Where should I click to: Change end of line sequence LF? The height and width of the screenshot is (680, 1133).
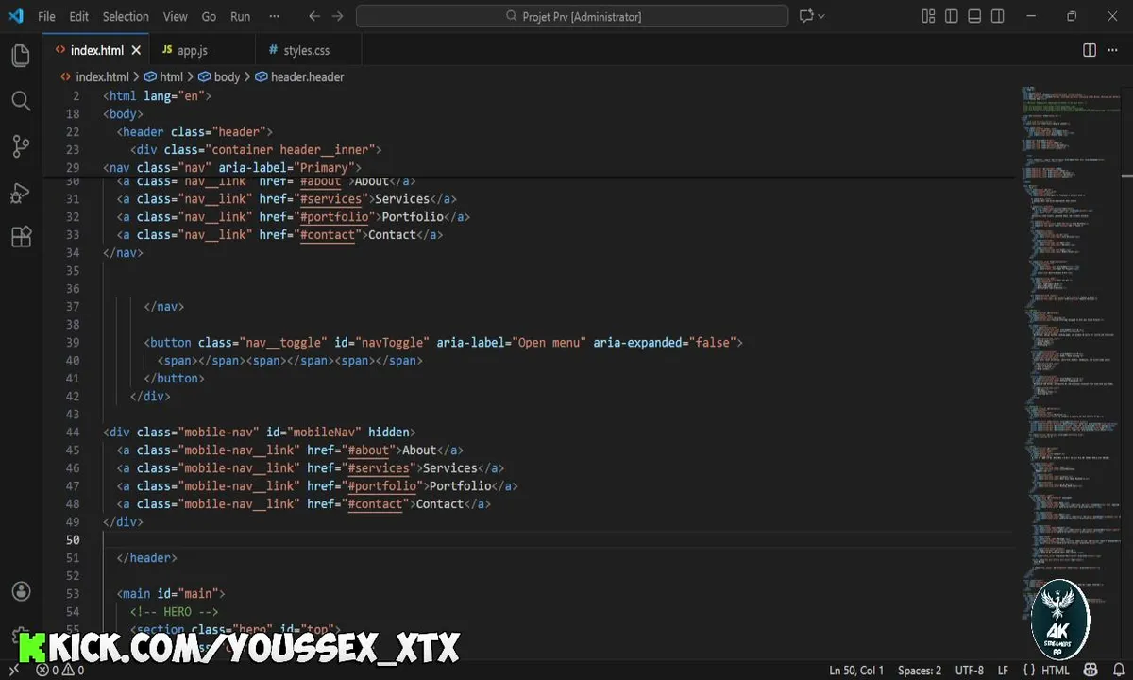tap(1004, 671)
